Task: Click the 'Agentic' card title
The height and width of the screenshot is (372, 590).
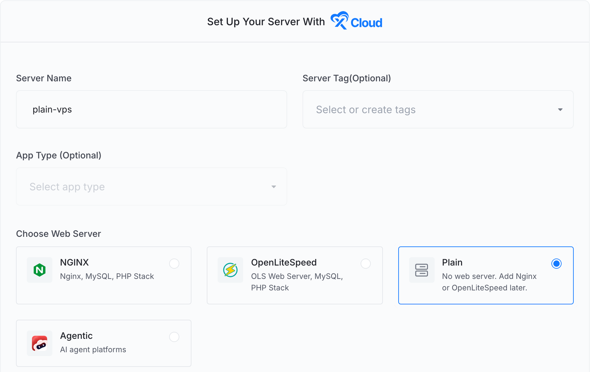Action: (76, 336)
